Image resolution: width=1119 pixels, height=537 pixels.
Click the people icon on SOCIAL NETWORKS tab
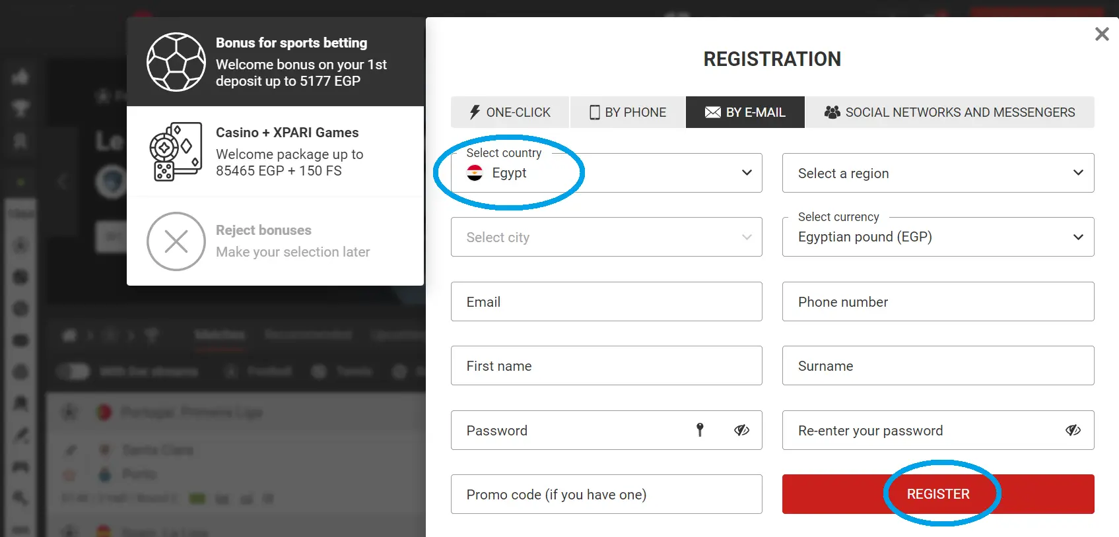point(832,112)
